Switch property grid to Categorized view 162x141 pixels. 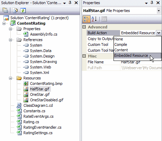pyautogui.click(x=86, y=19)
